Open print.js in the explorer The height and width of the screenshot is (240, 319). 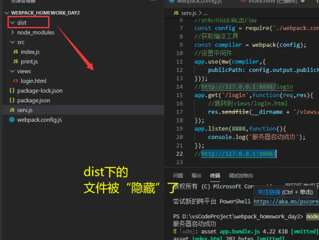(x=29, y=62)
